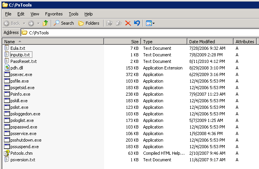This screenshot has height=169, width=259.
Task: Go up one folder level
Action: pos(45,23)
